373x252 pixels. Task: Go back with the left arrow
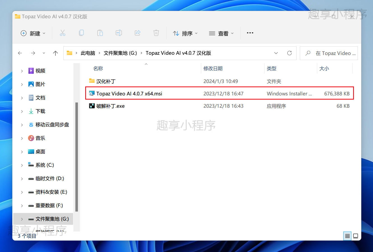(x=20, y=53)
